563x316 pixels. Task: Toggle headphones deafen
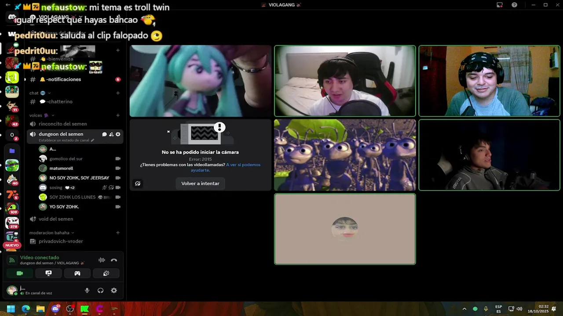(100, 291)
